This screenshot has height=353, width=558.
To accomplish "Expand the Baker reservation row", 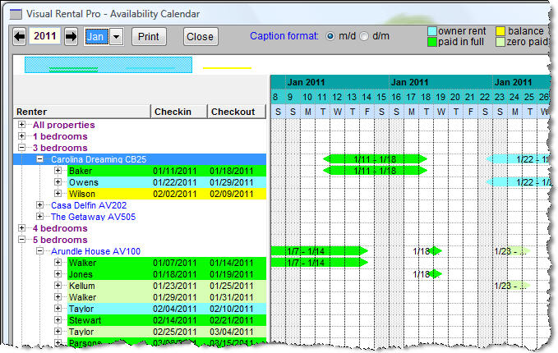I will [x=58, y=171].
